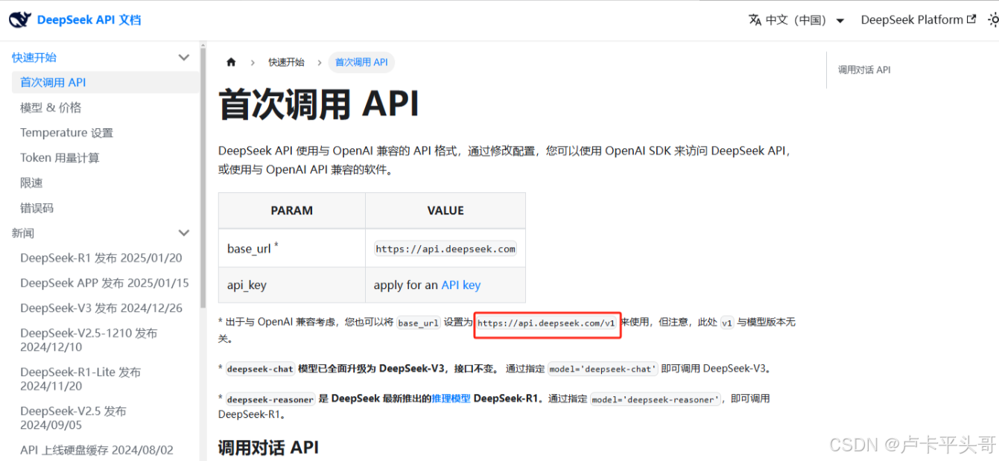Click the VALUE column header

click(445, 211)
